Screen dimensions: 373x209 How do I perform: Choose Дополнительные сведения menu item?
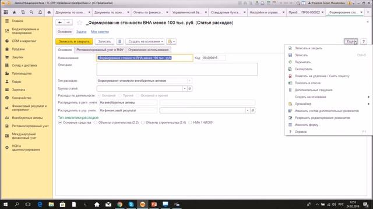coord(329,90)
